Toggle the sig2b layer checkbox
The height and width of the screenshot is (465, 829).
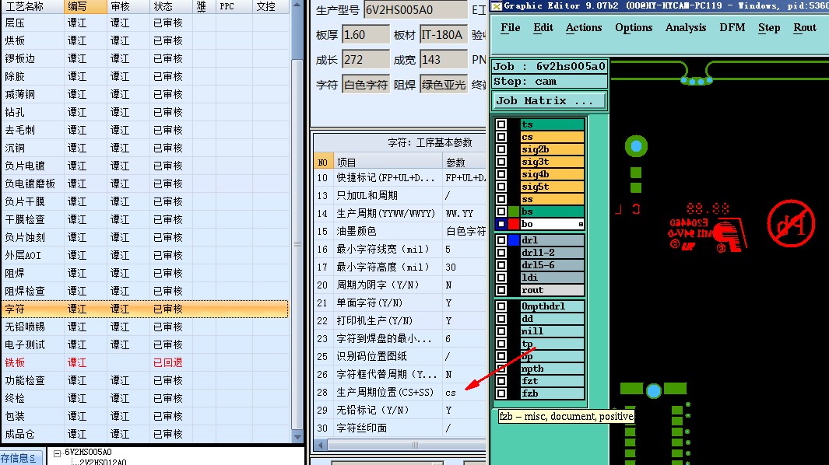click(501, 149)
